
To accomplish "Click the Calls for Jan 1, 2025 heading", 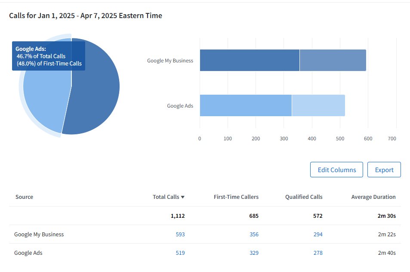I will coord(86,15).
